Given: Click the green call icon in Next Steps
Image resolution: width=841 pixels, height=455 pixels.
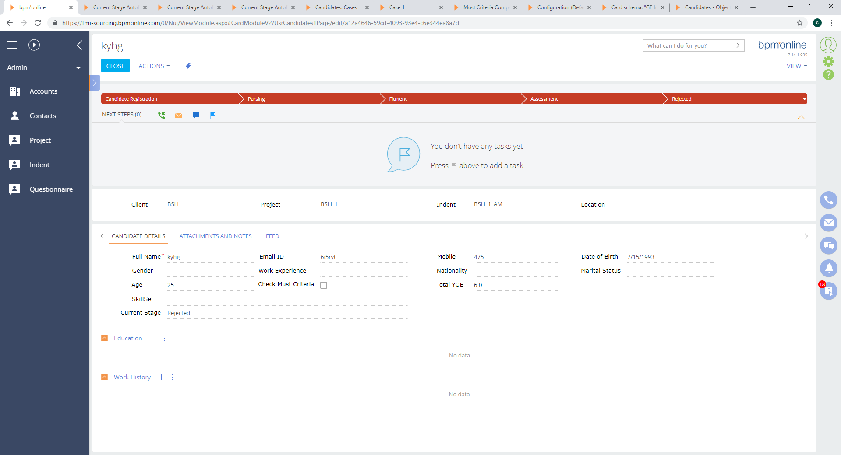Looking at the screenshot, I should (x=162, y=115).
